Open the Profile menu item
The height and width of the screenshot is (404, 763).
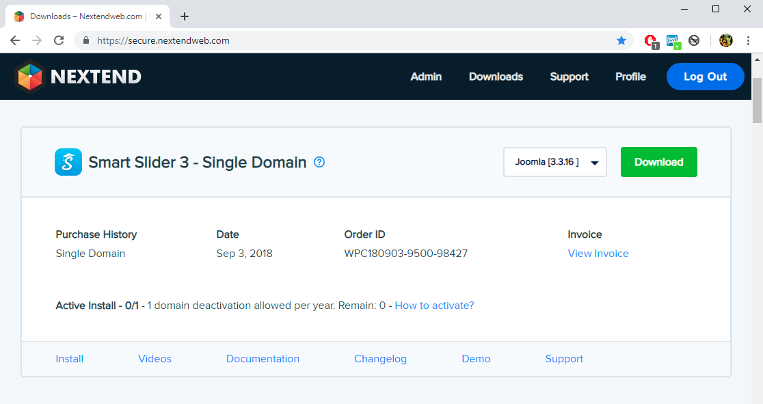(630, 77)
